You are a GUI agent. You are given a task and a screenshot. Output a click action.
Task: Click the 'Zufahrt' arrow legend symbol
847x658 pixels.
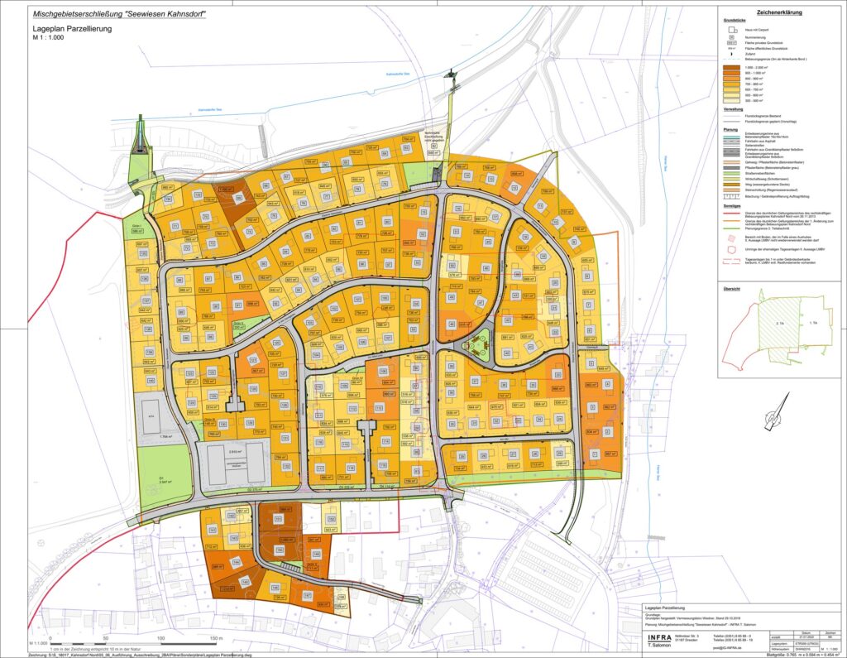731,54
